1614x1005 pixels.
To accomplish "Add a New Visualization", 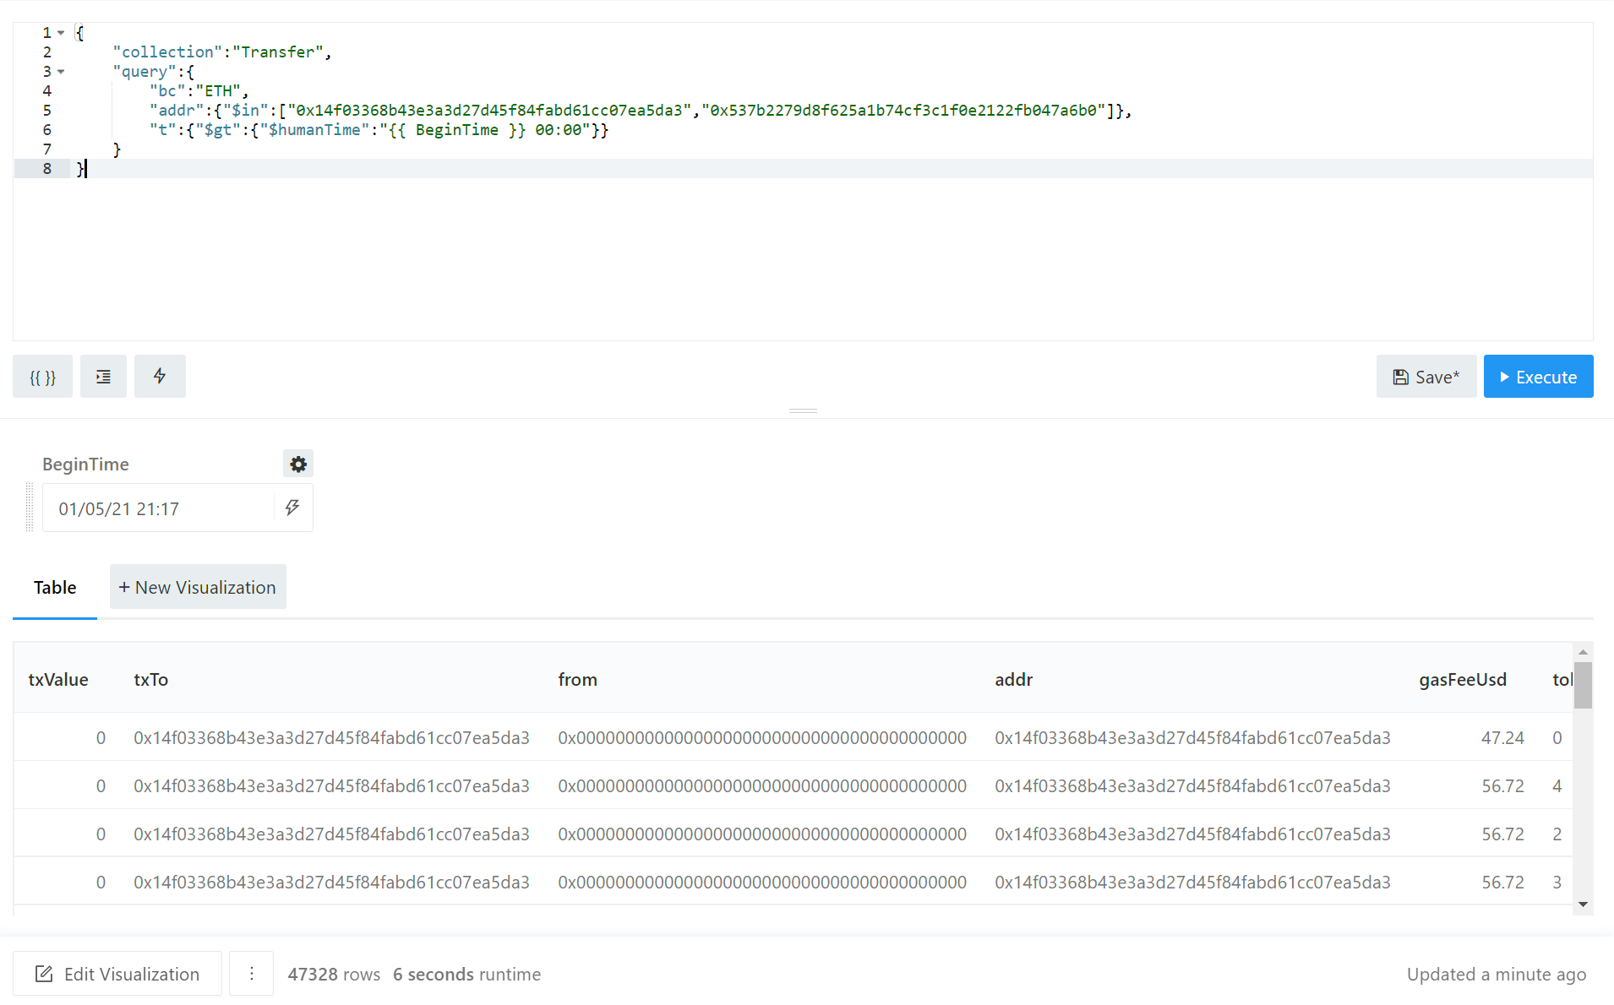I will 198,587.
